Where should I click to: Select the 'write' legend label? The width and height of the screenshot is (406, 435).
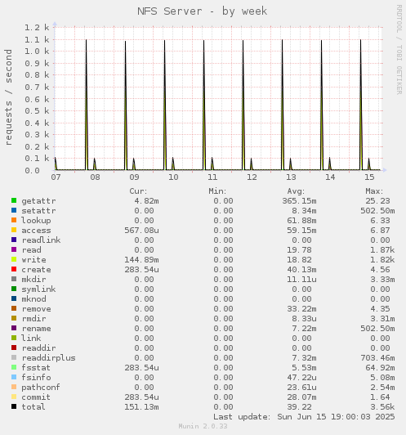click(x=33, y=260)
